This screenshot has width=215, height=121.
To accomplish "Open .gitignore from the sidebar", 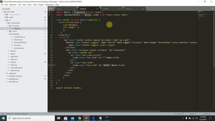I will click(x=12, y=73).
